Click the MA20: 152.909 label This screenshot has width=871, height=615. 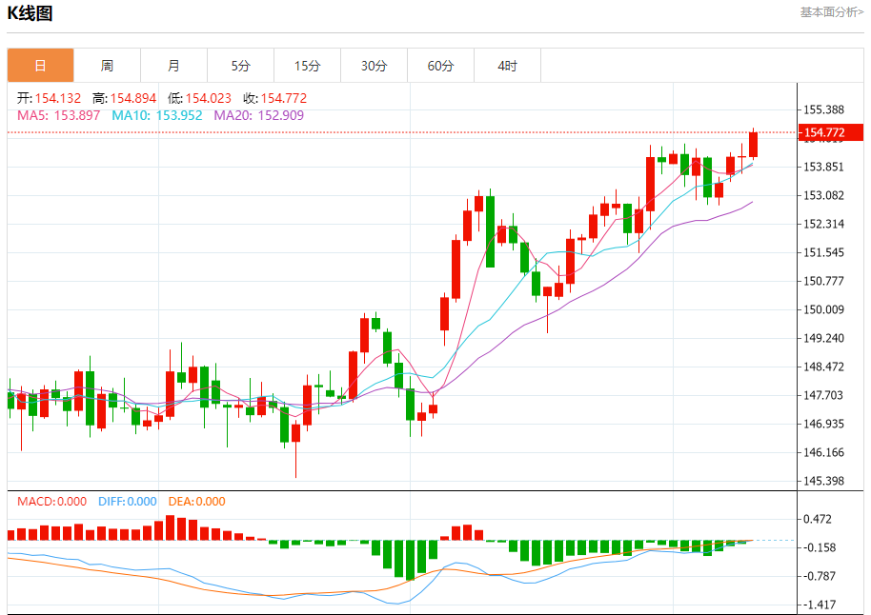click(x=259, y=115)
